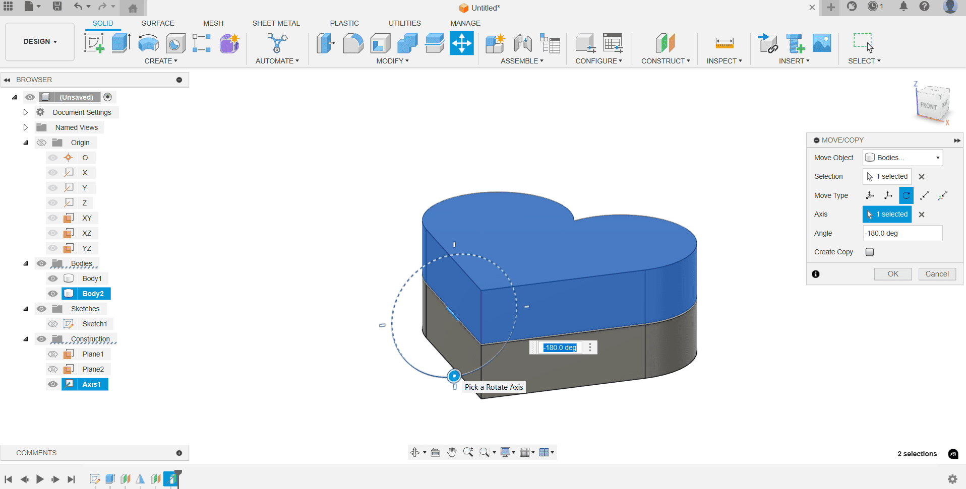Select the Press Pull tool
The image size is (966, 489).
pos(326,43)
